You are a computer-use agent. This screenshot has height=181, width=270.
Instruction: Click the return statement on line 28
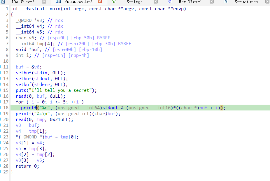click(x=24, y=166)
